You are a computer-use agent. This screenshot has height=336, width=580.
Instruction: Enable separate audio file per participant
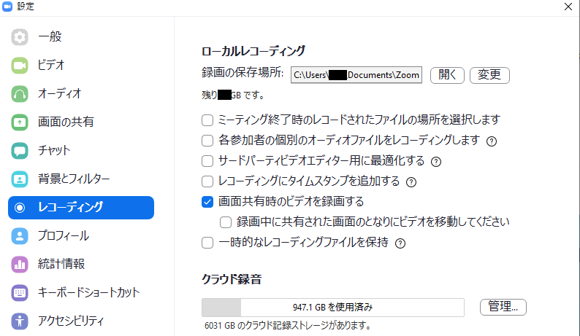(207, 140)
